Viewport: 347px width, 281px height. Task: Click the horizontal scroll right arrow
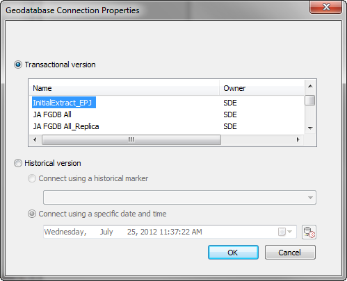click(298, 139)
